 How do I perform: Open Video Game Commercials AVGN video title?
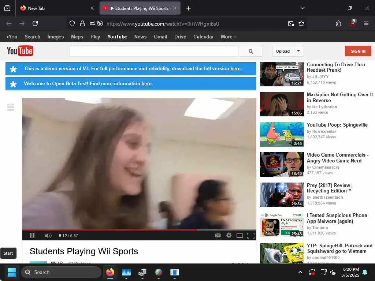click(x=337, y=158)
